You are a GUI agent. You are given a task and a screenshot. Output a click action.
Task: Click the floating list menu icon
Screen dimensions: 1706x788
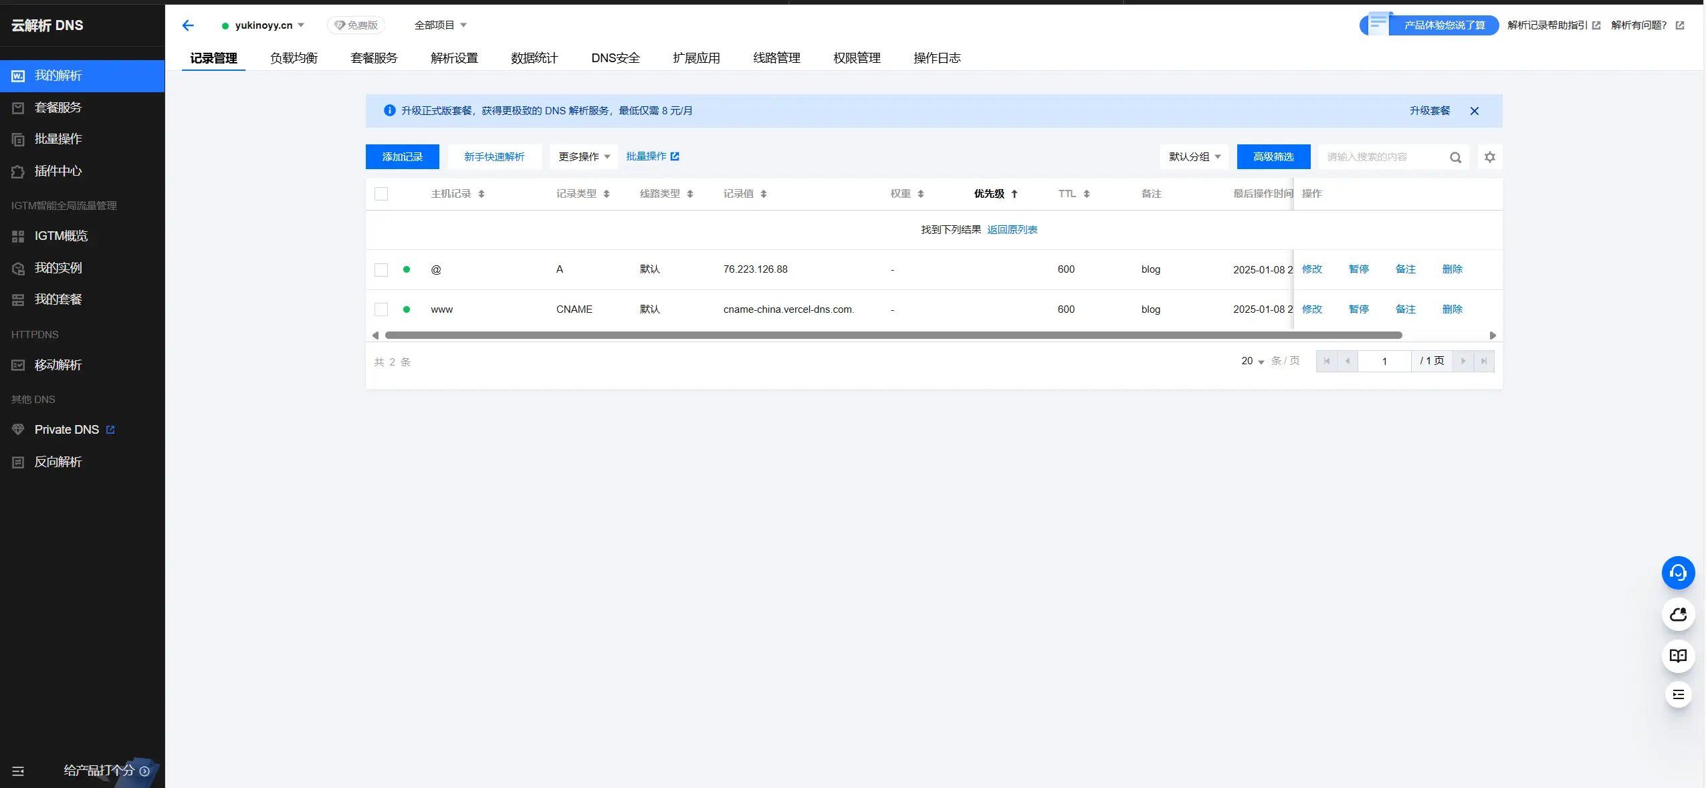(1678, 694)
